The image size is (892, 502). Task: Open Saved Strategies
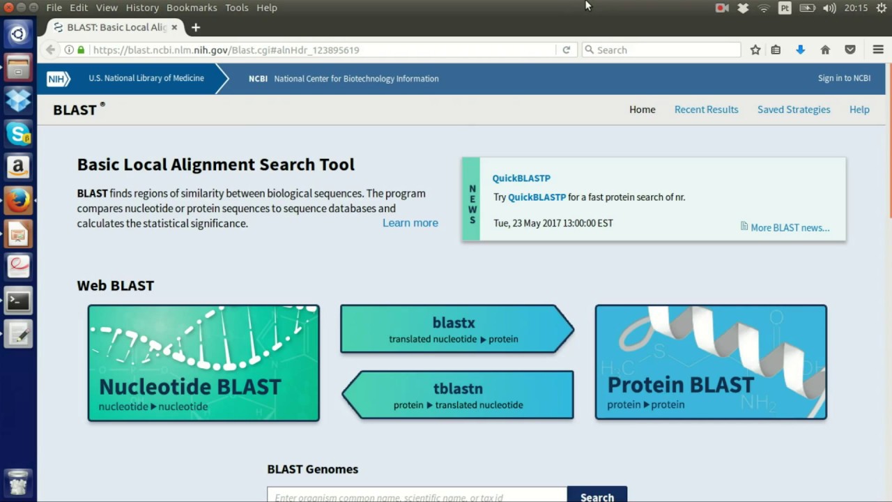[794, 109]
